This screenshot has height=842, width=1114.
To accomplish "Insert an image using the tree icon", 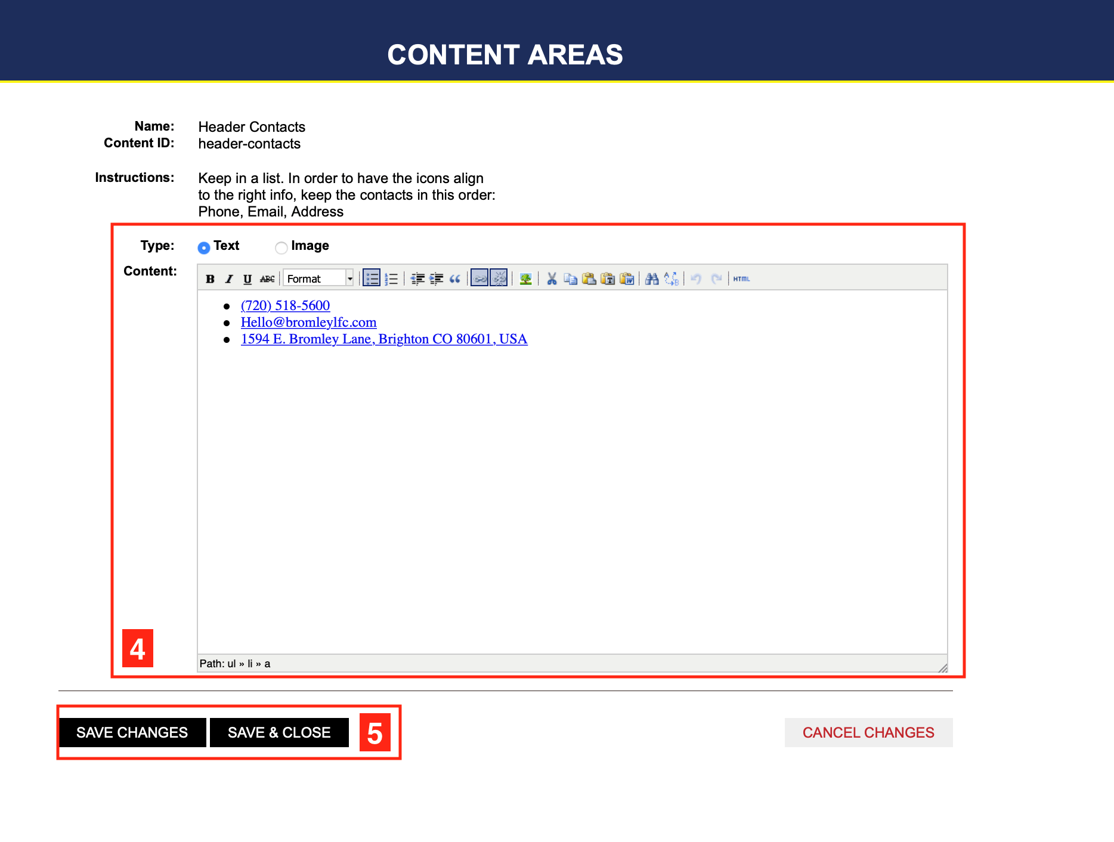I will tap(525, 278).
